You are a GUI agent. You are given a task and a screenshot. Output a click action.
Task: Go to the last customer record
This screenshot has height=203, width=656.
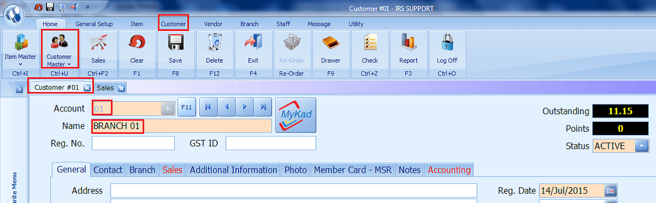click(263, 108)
